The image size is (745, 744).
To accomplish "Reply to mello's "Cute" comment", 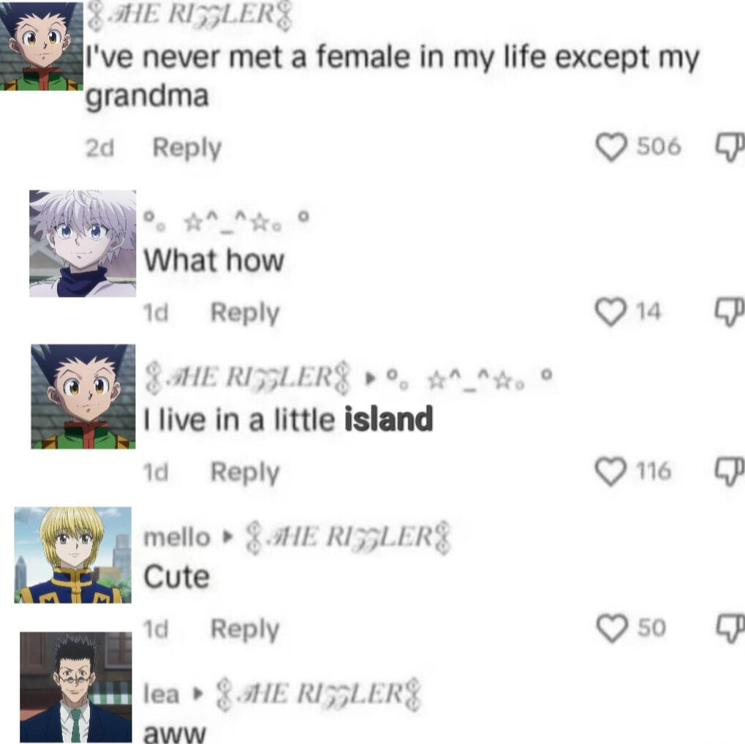I will pyautogui.click(x=245, y=629).
